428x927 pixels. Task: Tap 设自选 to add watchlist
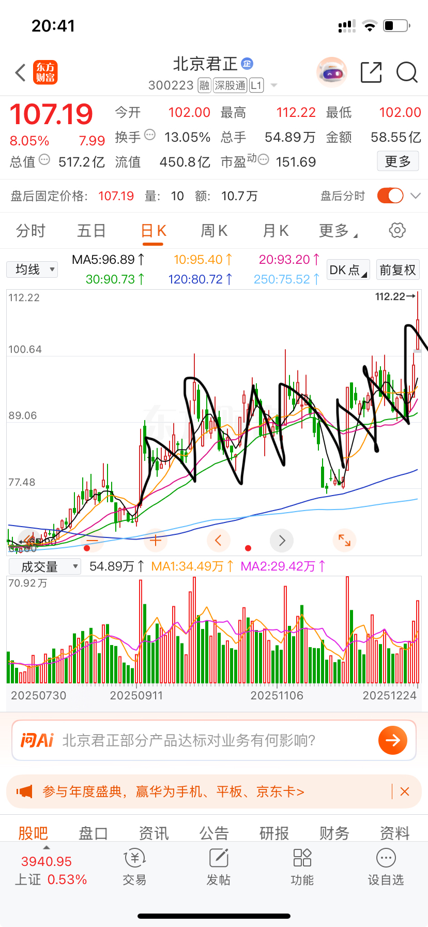click(x=386, y=868)
